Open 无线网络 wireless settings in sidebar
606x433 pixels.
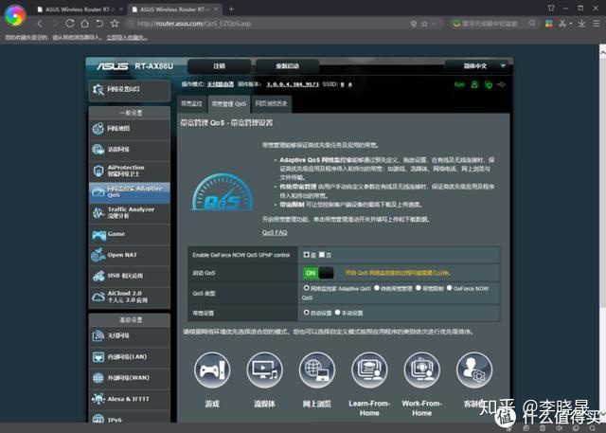point(129,336)
